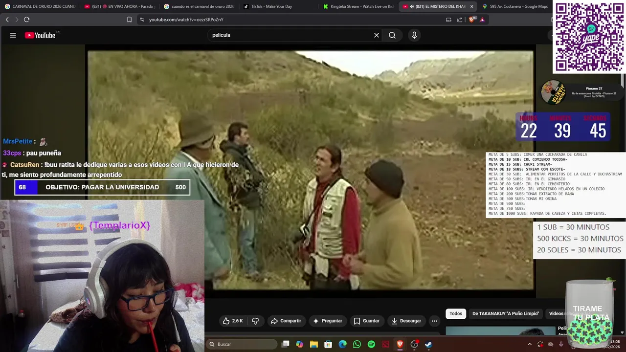This screenshot has height=352, width=626.
Task: Open OBS Studio from the taskbar
Action: pyautogui.click(x=414, y=344)
